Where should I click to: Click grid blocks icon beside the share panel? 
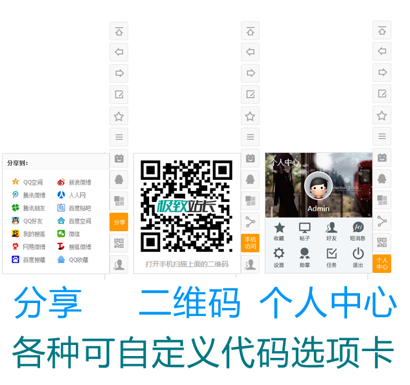click(x=119, y=201)
